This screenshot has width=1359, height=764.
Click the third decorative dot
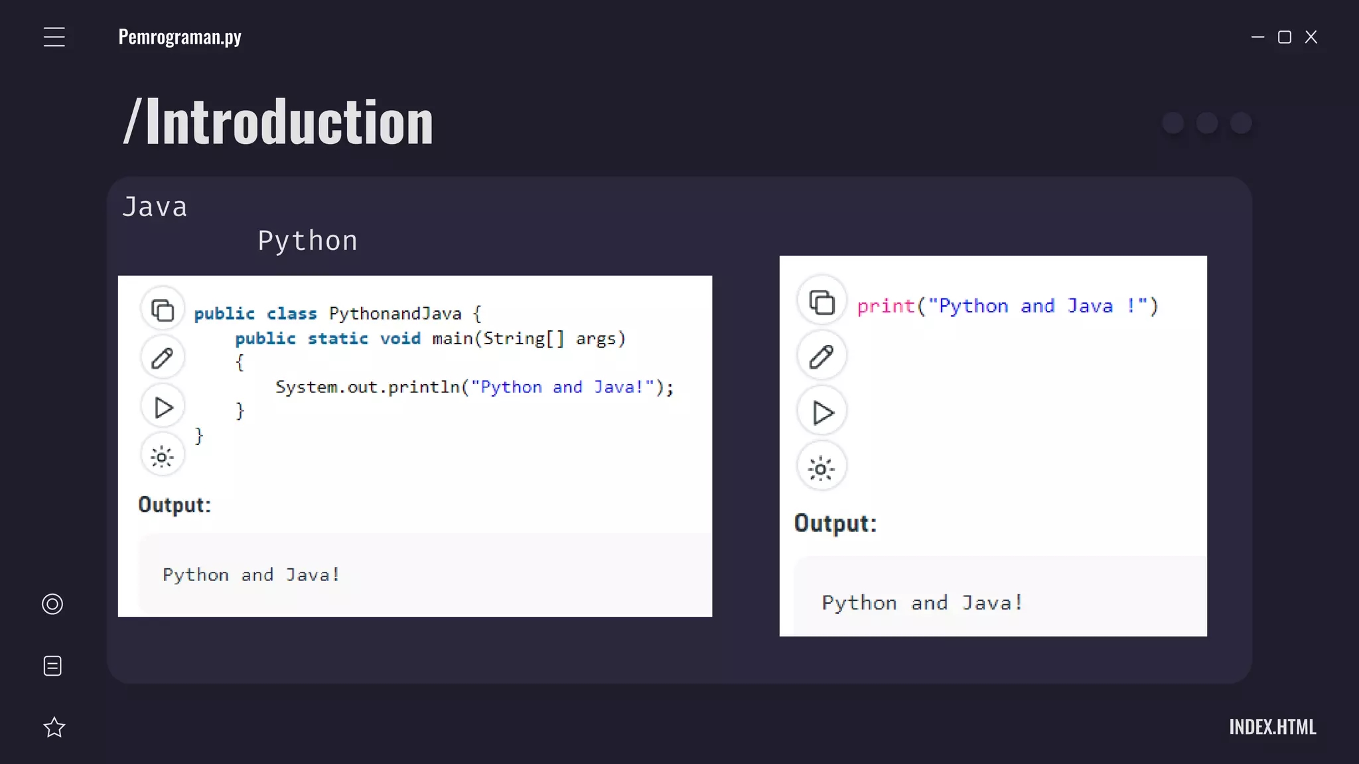pyautogui.click(x=1241, y=123)
